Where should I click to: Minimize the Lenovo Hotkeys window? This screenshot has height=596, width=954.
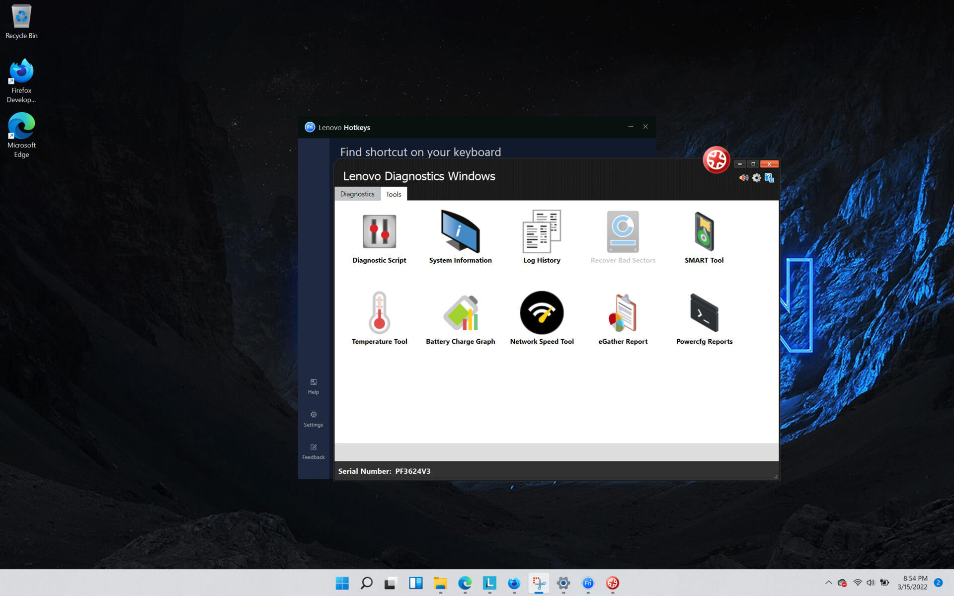click(631, 127)
